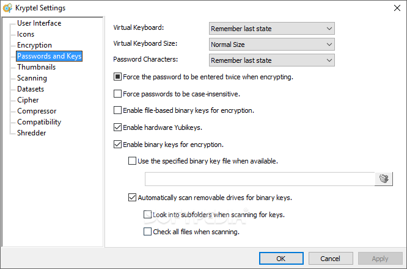Open the Virtual Keyboard dropdown
Viewport: 407px width, 269px height.
coord(272,29)
